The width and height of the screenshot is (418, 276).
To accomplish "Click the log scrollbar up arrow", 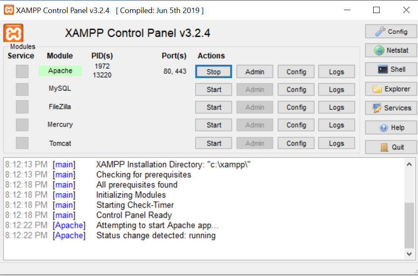I will point(409,164).
